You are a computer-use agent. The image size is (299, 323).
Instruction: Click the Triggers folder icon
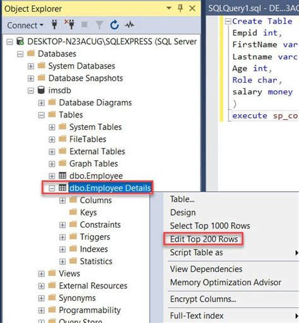pyautogui.click(x=73, y=236)
